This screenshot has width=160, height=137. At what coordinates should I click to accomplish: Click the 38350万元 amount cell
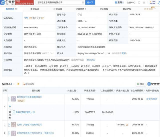click(90, 112)
